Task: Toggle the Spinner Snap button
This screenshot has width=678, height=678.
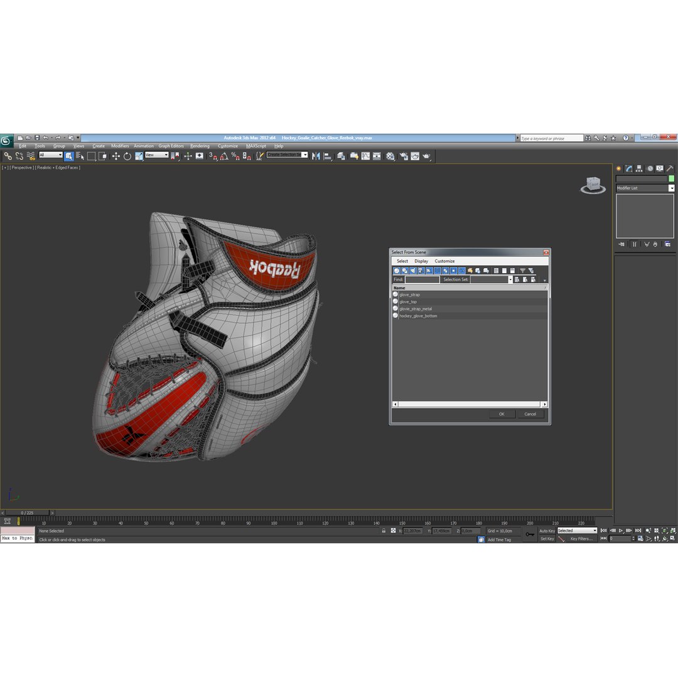Action: click(247, 156)
